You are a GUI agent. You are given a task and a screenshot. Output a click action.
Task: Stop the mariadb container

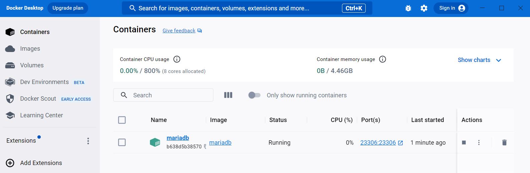click(x=464, y=143)
